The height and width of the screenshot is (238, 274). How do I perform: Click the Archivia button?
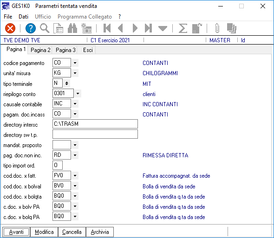coord(100,232)
